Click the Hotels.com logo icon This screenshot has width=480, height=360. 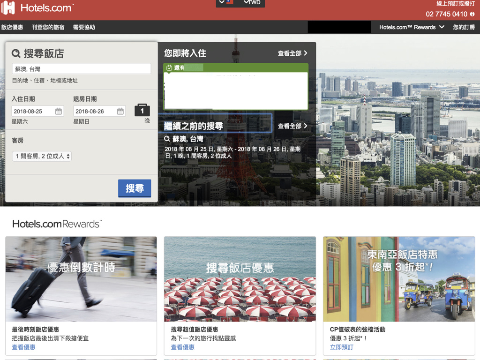[8, 7]
